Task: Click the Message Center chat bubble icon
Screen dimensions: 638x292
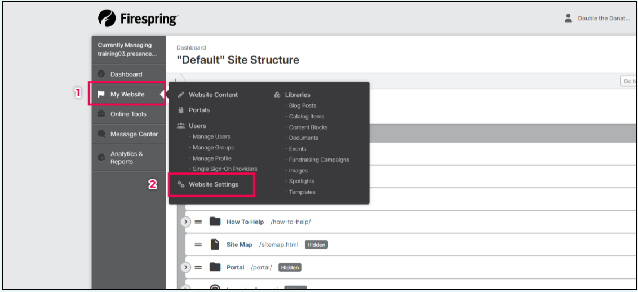Action: click(101, 134)
